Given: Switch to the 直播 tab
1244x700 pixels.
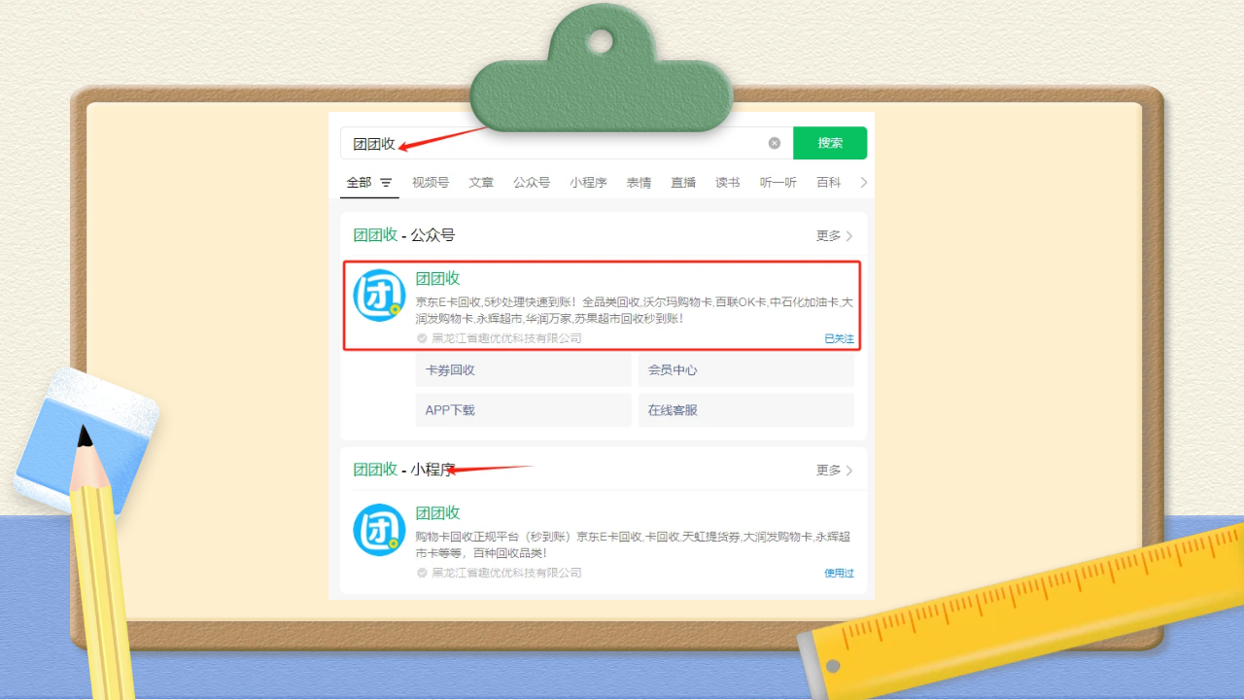Looking at the screenshot, I should click(683, 183).
